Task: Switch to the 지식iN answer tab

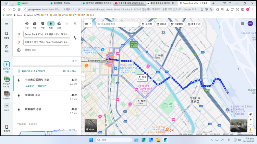Action: point(65,3)
